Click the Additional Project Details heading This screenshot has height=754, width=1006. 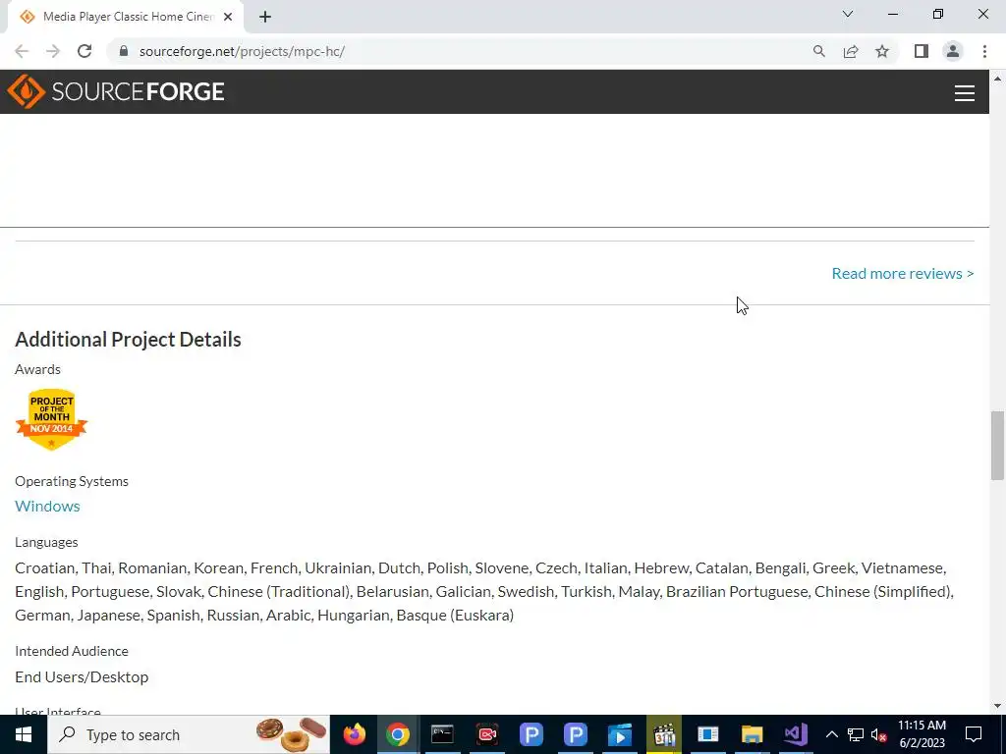[x=129, y=339]
